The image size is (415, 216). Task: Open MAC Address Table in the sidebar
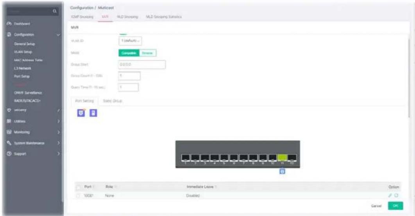[28, 60]
